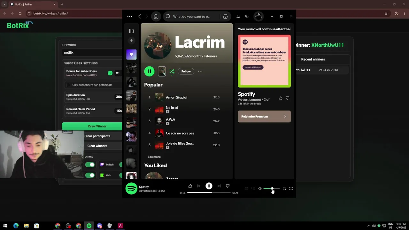Create a new playlist with plus icon
The height and width of the screenshot is (230, 409).
click(x=131, y=41)
